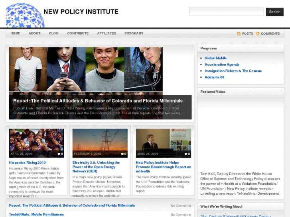Open featured headline about Colorado and Florida Millennials

[x=98, y=101]
